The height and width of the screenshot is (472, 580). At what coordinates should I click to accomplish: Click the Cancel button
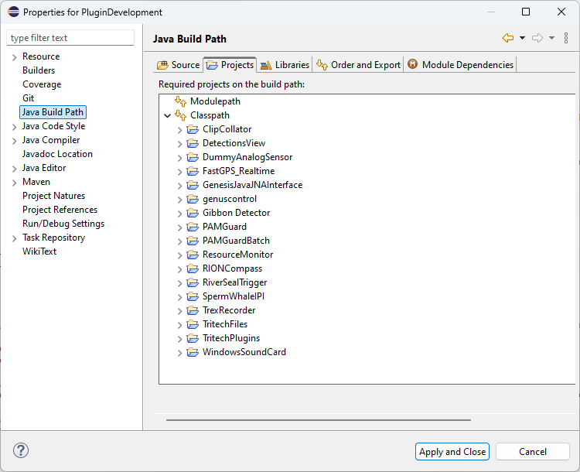pos(532,452)
